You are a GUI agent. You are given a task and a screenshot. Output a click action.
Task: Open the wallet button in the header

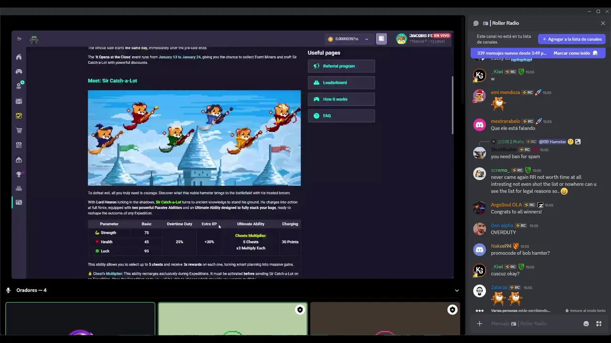click(x=381, y=39)
